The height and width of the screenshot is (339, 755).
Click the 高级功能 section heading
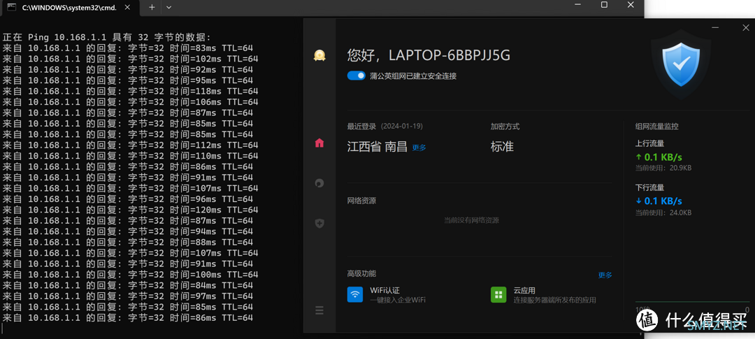[x=361, y=273]
